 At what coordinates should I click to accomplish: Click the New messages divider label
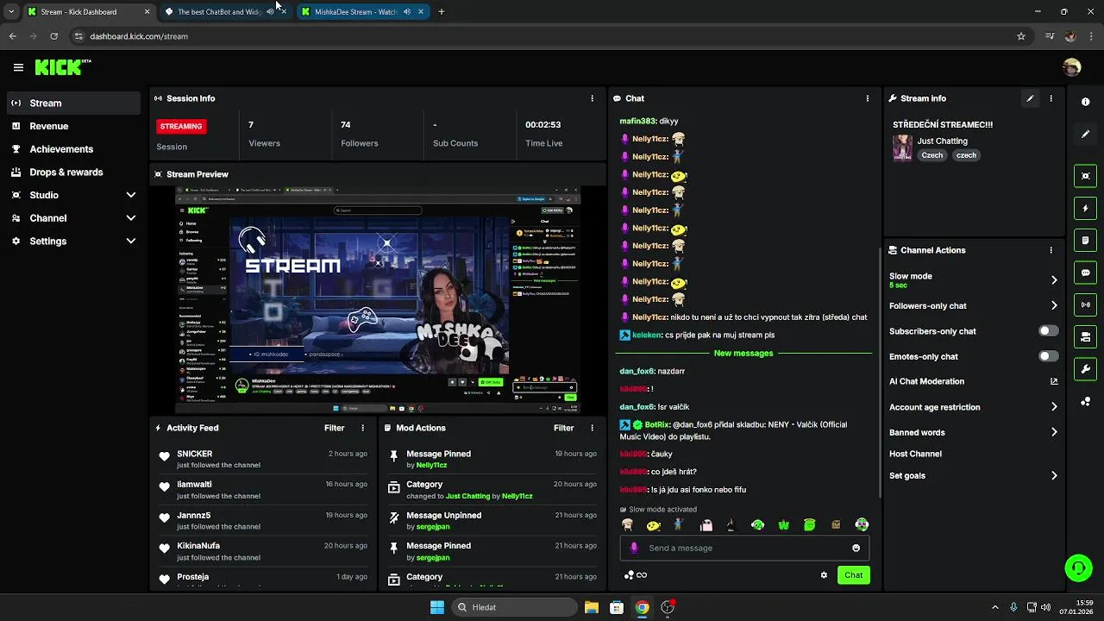[x=743, y=354]
